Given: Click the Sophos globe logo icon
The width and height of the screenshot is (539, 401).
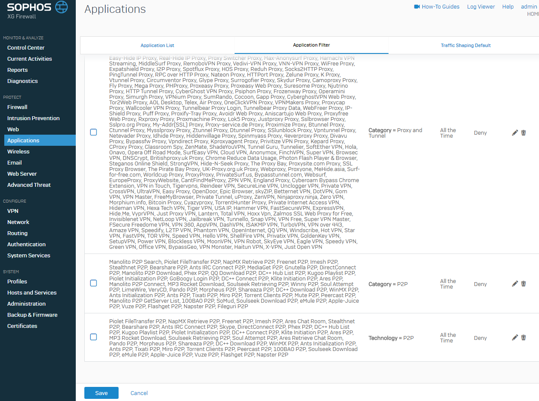Looking at the screenshot, I should pos(62,7).
